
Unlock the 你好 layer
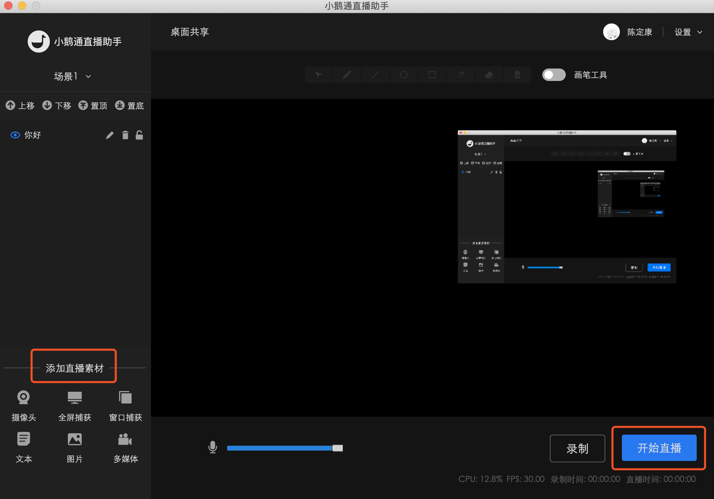(139, 135)
